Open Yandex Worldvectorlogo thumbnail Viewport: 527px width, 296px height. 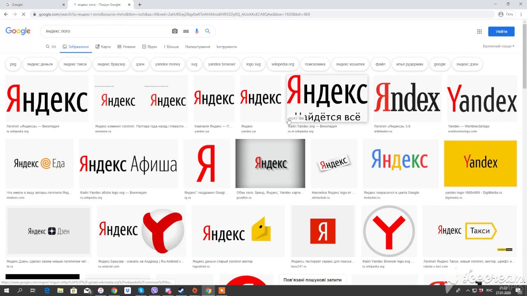pos(482,99)
